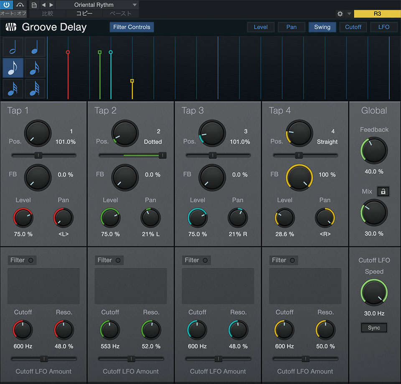Switch to the Pan view tab
The width and height of the screenshot is (401, 384).
click(291, 27)
